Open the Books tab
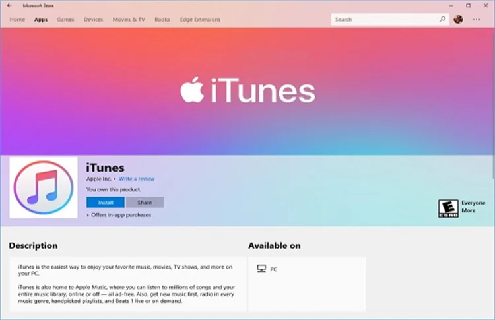Viewport: 495px width, 320px height. click(162, 20)
